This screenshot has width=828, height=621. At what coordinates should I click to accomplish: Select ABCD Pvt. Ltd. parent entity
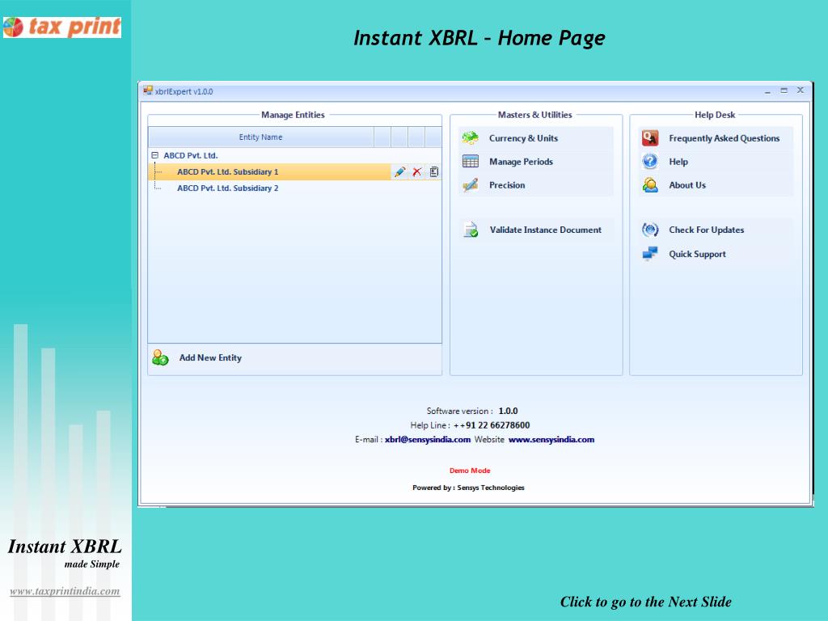190,155
